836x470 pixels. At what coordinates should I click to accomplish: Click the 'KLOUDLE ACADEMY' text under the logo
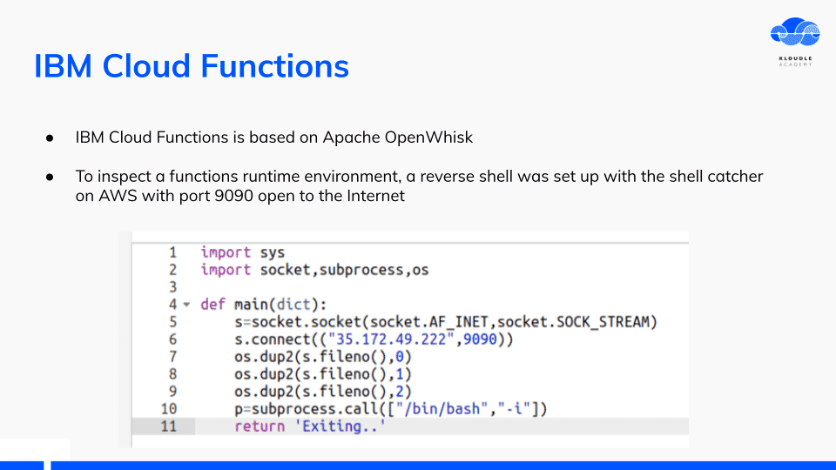pyautogui.click(x=795, y=61)
